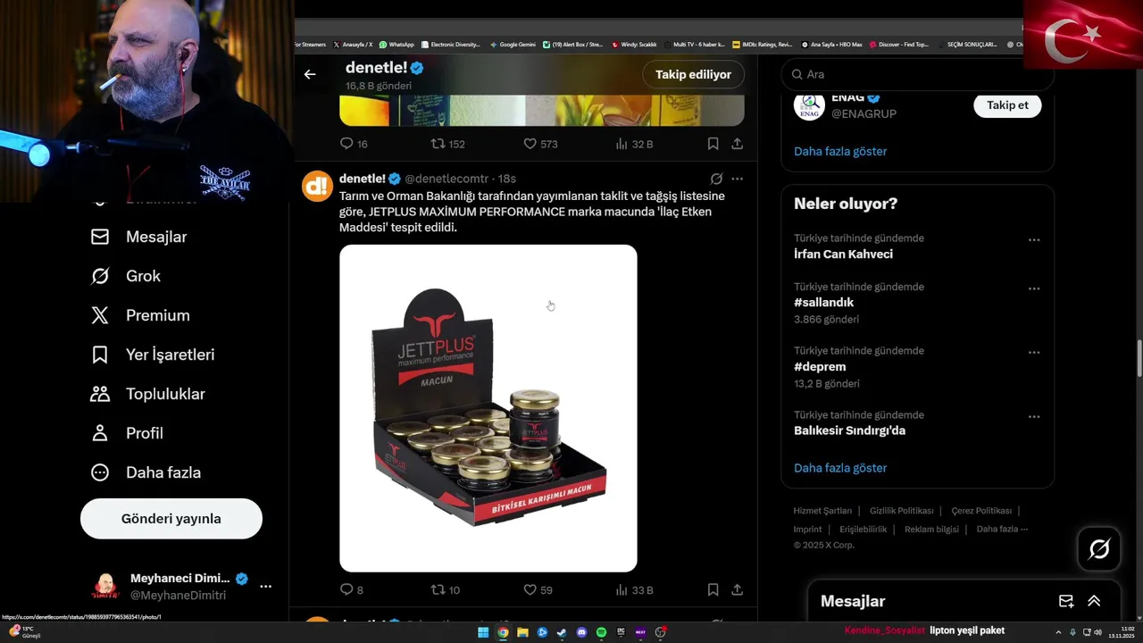Viewport: 1143px width, 643px height.
Task: Open Spotify from the Windows taskbar
Action: pos(601,632)
